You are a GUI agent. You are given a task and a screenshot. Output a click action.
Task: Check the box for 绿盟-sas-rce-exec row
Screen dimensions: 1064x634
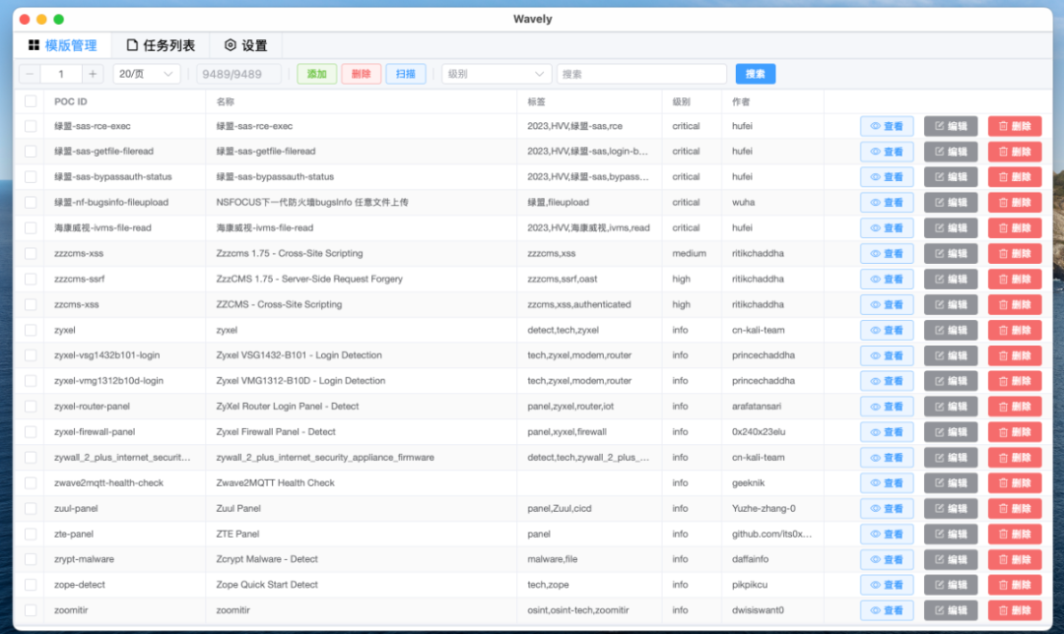pos(31,126)
